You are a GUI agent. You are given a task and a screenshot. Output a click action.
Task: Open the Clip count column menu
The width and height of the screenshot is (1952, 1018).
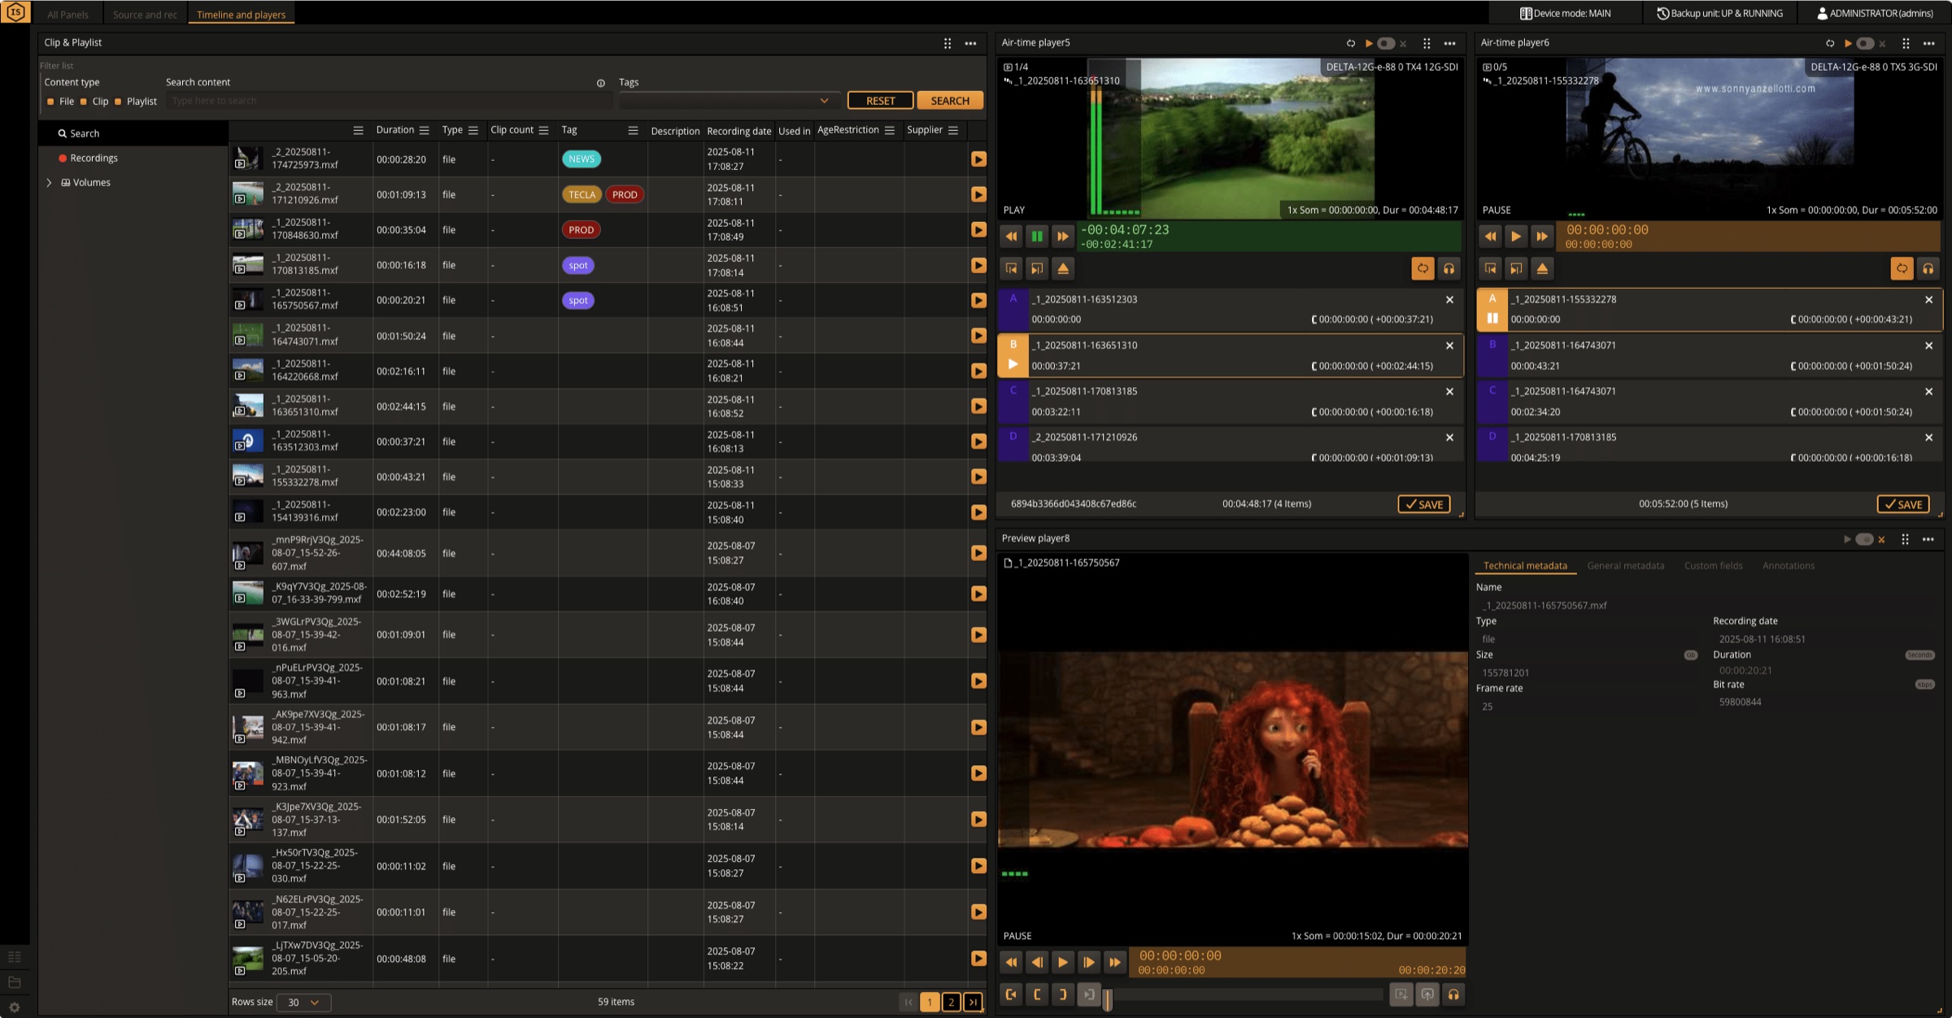[x=543, y=130]
